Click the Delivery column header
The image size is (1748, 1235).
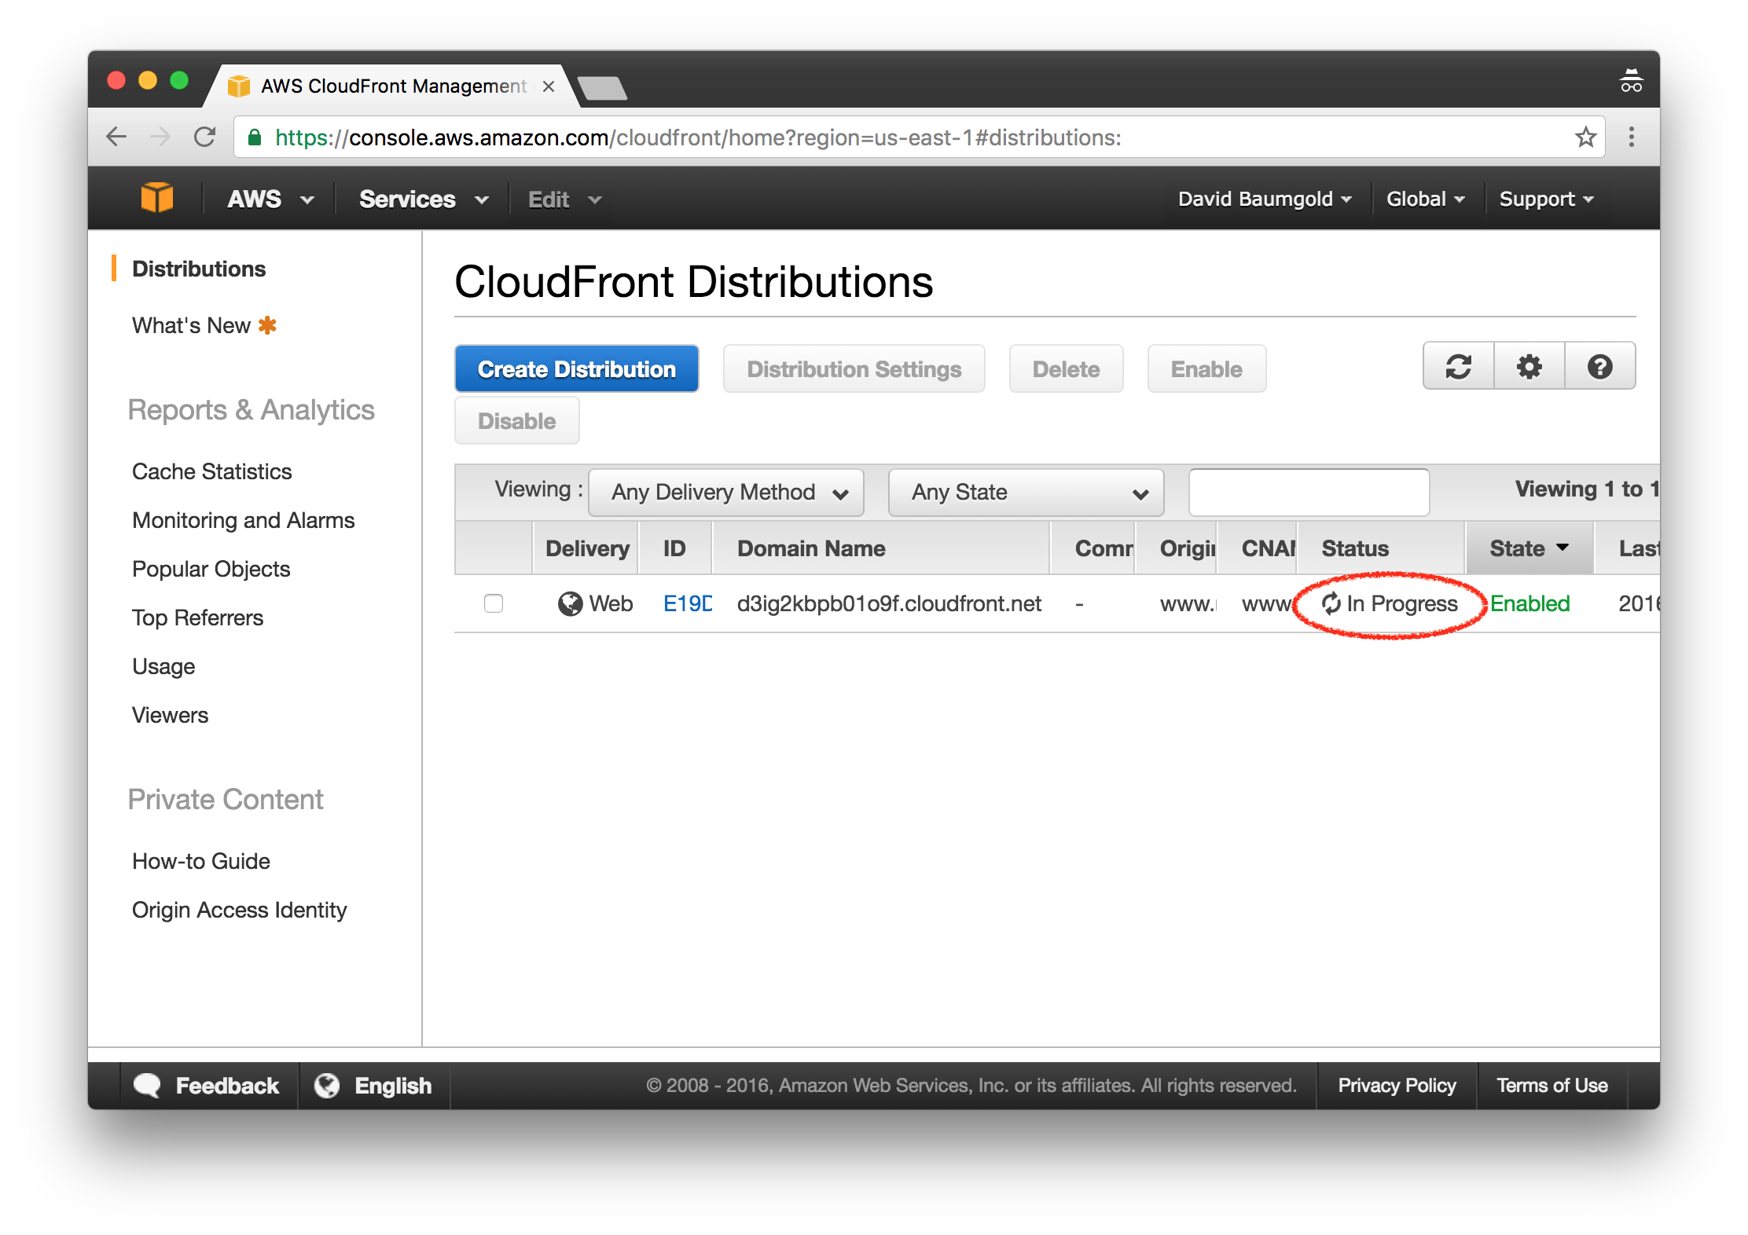pos(586,548)
